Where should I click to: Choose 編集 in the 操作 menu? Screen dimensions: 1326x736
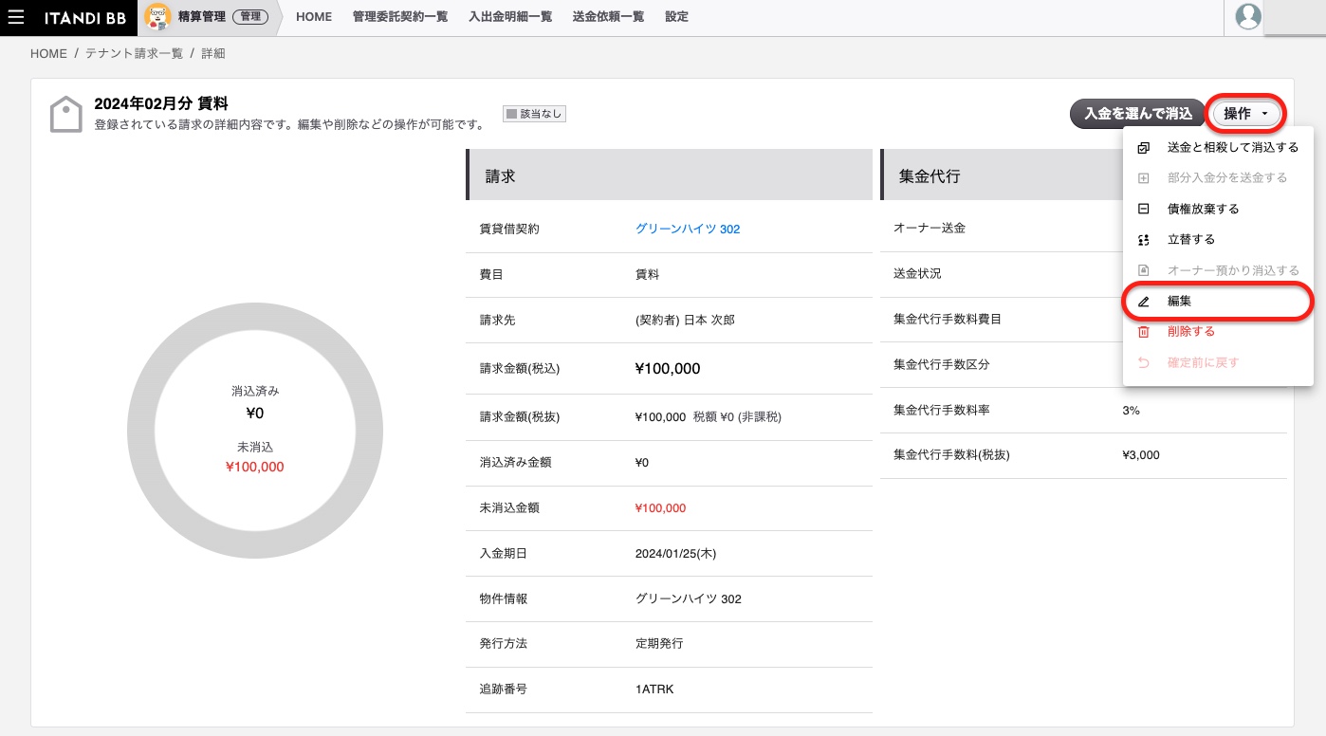[x=1218, y=302]
